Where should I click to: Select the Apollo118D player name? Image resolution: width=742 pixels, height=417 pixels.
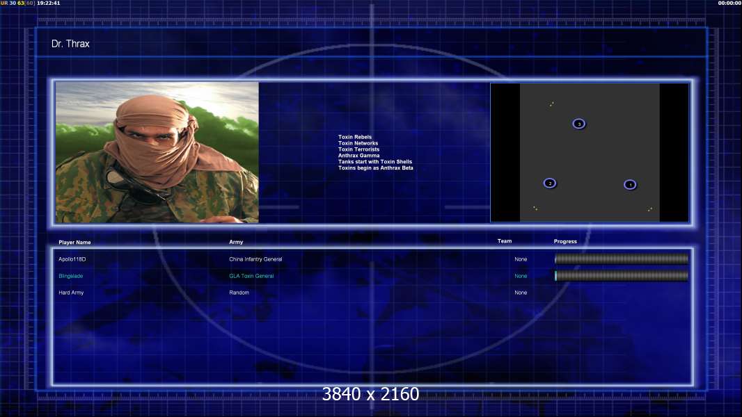coord(72,259)
